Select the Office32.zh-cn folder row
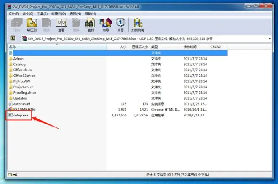The width and height of the screenshot is (278, 184). (118, 76)
